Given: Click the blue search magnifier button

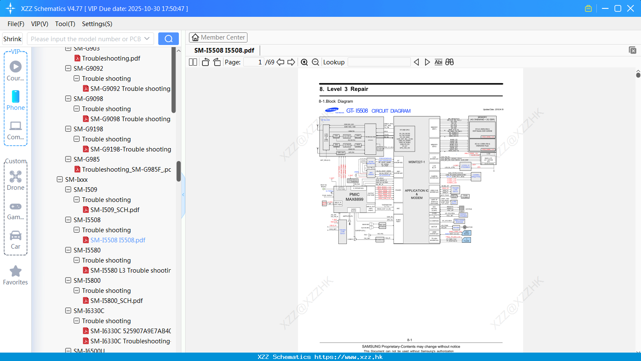Looking at the screenshot, I should [168, 39].
